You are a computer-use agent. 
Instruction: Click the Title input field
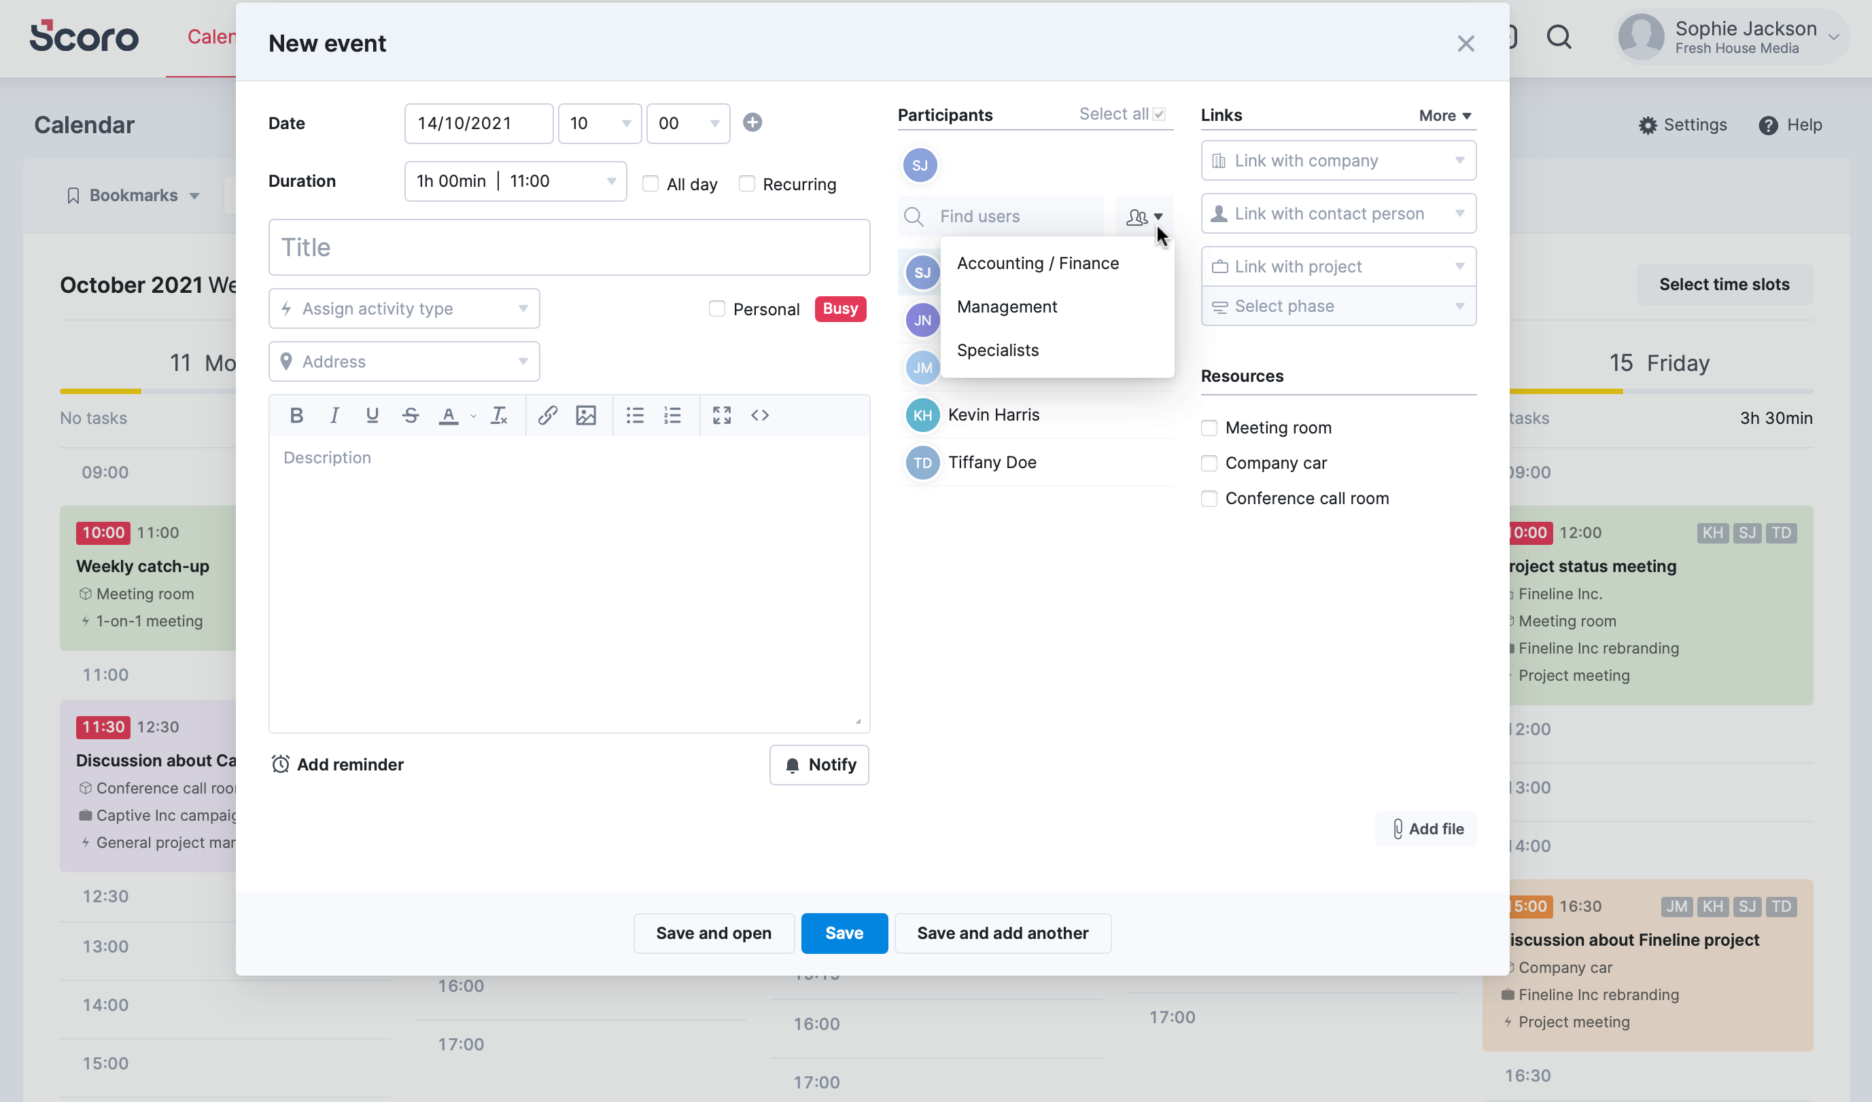point(569,247)
